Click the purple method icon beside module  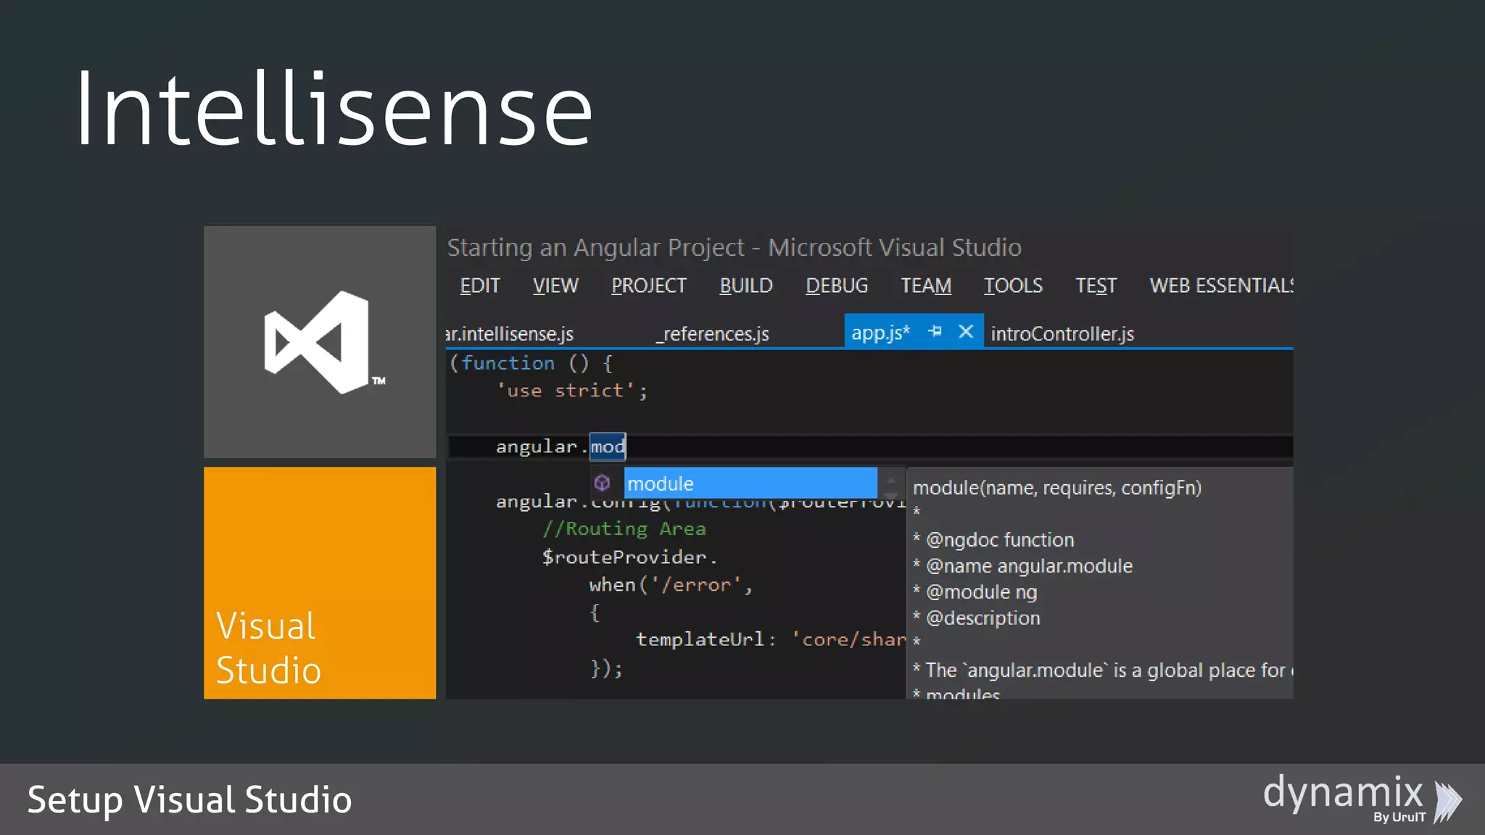click(602, 483)
